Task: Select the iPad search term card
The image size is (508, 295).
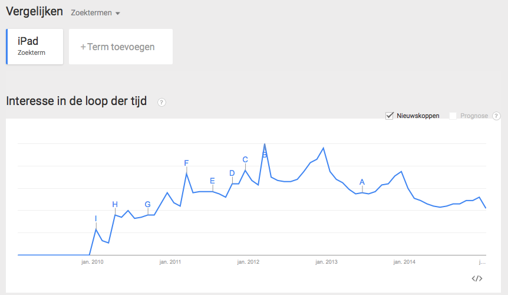Action: [x=35, y=47]
